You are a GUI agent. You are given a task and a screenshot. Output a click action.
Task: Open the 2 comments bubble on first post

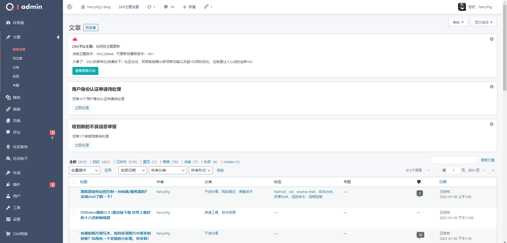tap(420, 193)
